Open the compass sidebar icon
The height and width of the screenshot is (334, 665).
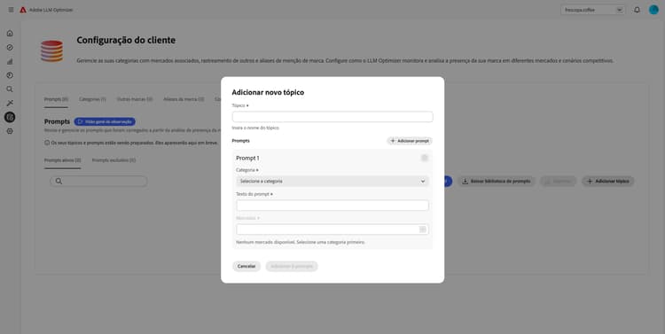[10, 48]
